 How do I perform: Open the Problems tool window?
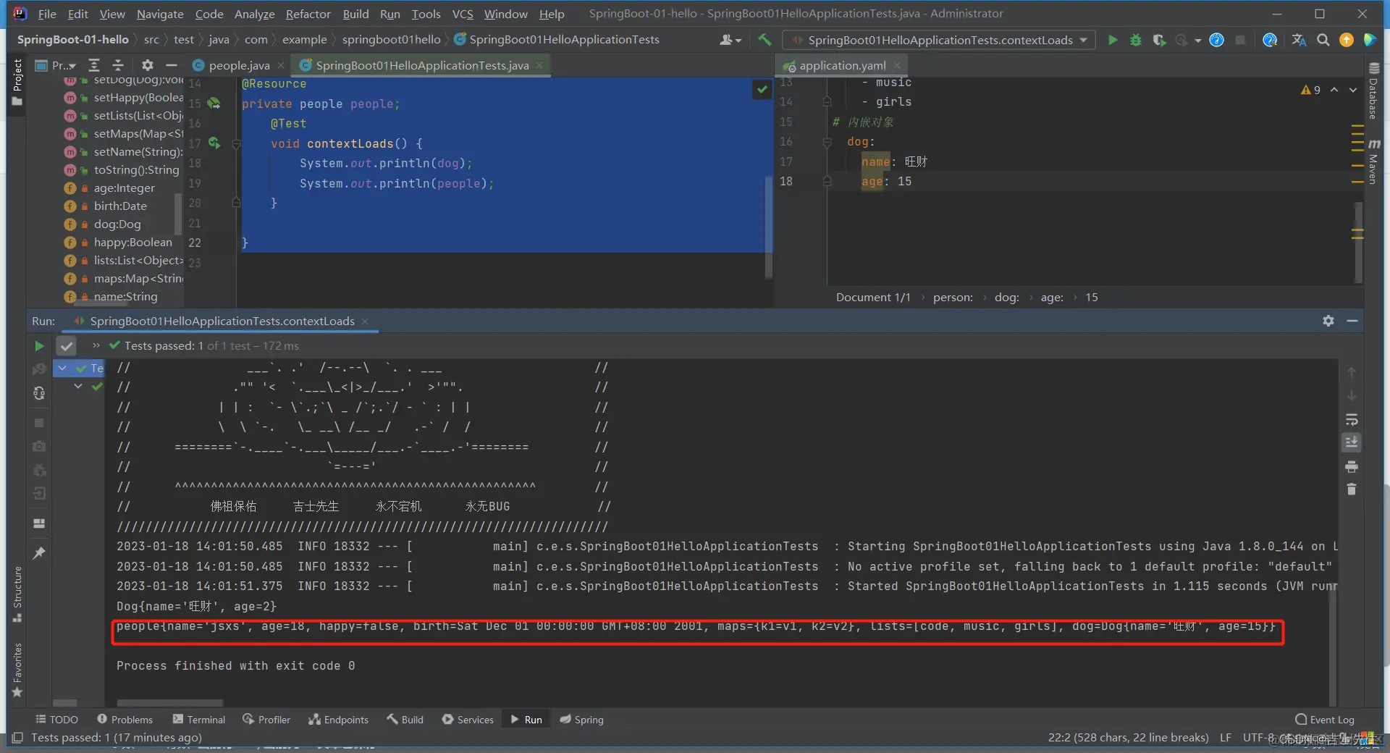click(x=125, y=720)
